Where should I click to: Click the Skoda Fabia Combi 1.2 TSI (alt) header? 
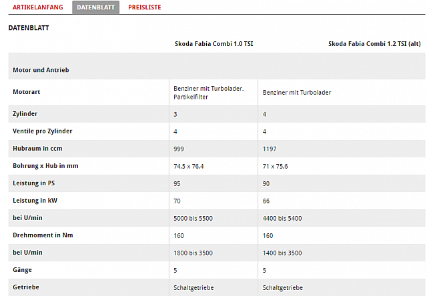[x=374, y=44]
